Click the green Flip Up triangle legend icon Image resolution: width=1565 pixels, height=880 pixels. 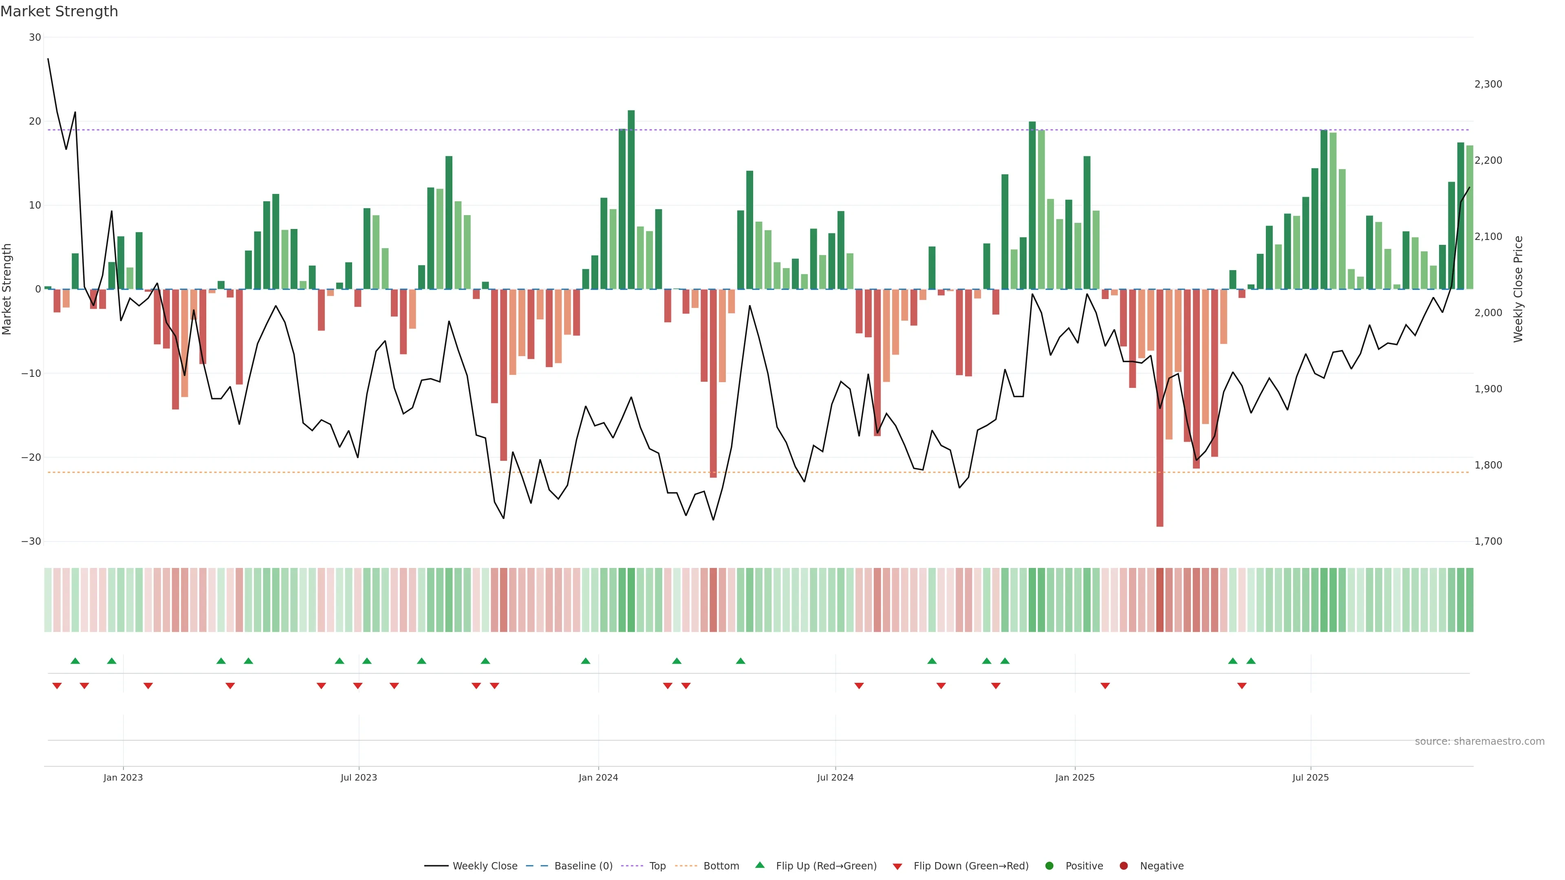pyautogui.click(x=759, y=865)
